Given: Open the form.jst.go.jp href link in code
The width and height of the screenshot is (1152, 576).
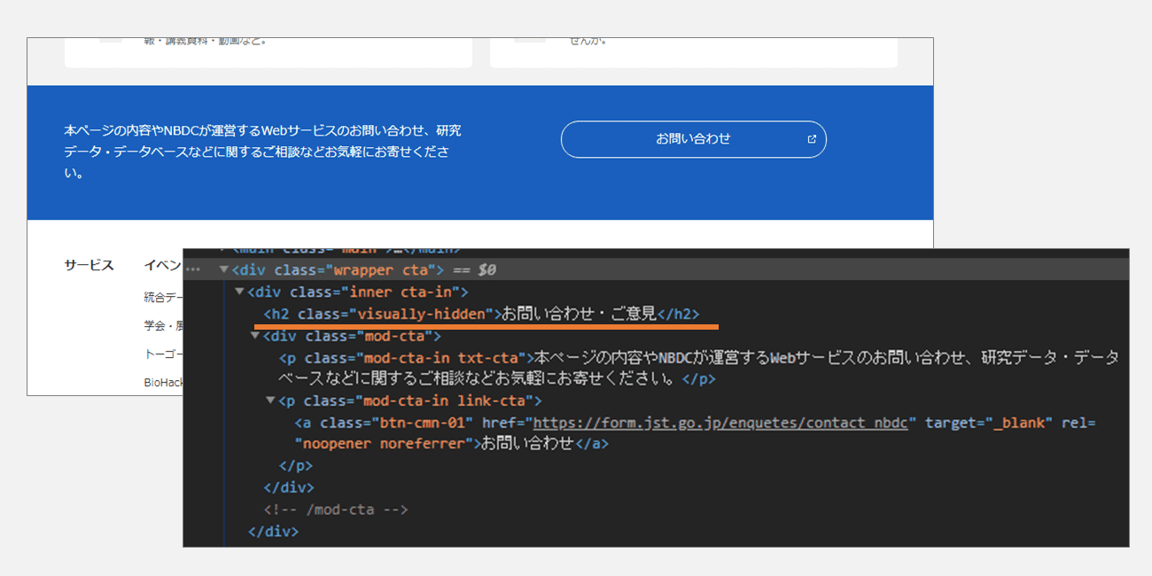Looking at the screenshot, I should [x=720, y=423].
